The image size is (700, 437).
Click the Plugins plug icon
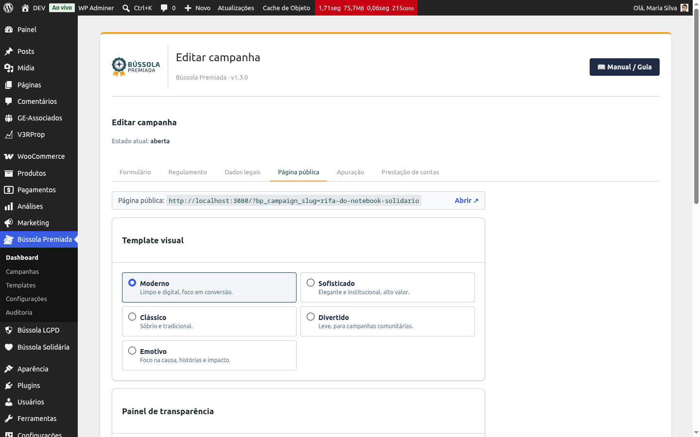(9, 386)
